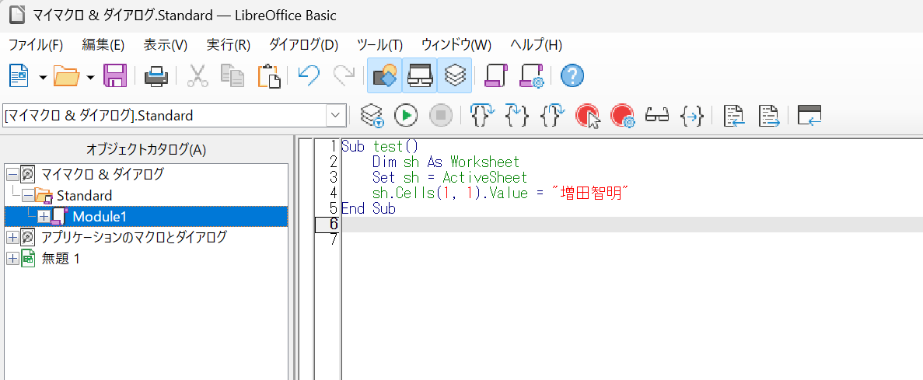Viewport: 923px width, 380px height.
Task: Toggle breakpoint using the red circle cursor icon
Action: click(x=588, y=116)
